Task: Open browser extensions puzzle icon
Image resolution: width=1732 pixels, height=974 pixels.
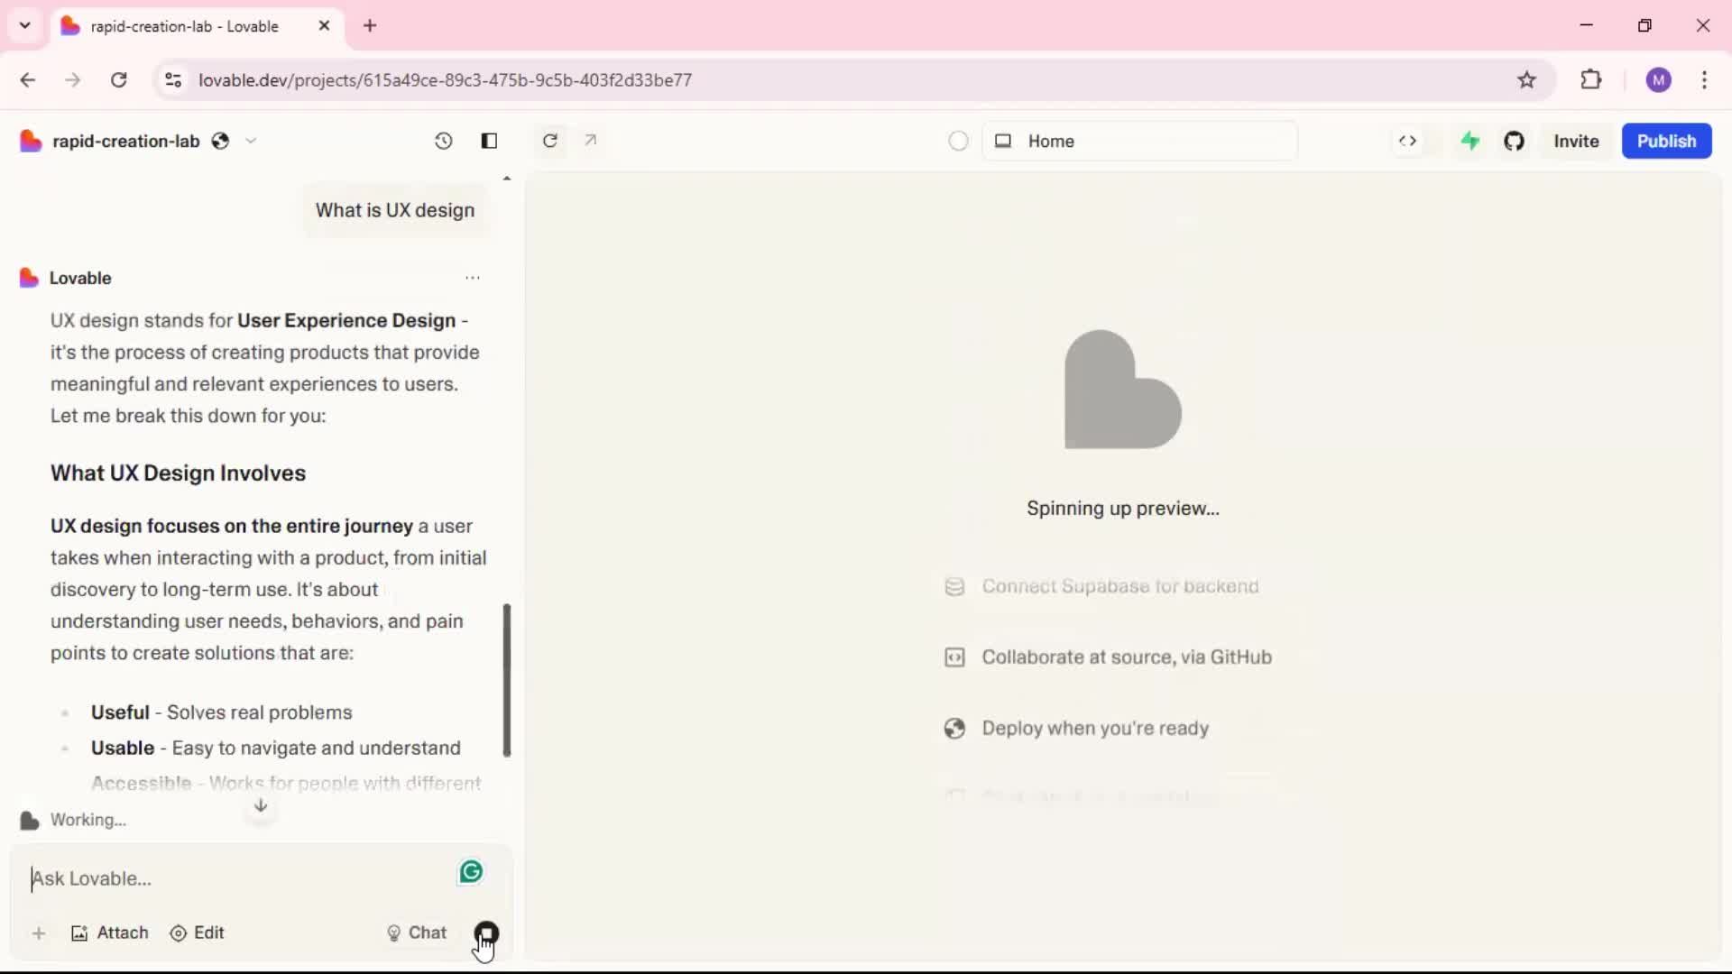Action: (1591, 80)
